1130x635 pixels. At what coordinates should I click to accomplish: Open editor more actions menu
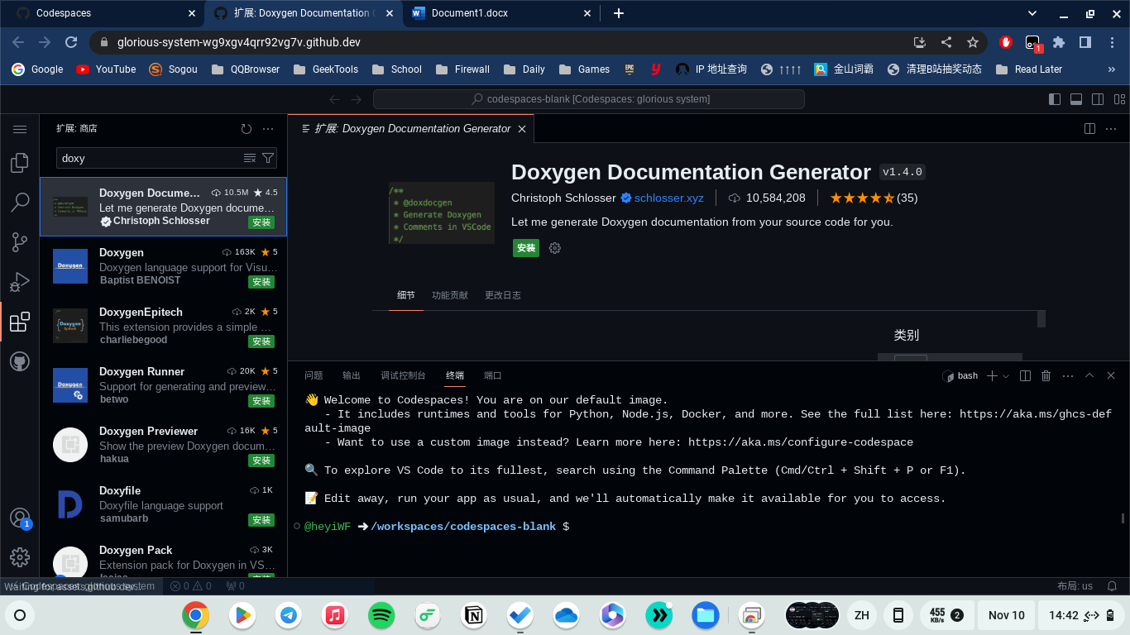click(1112, 129)
